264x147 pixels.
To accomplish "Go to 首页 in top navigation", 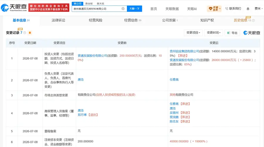I will pos(153,9).
